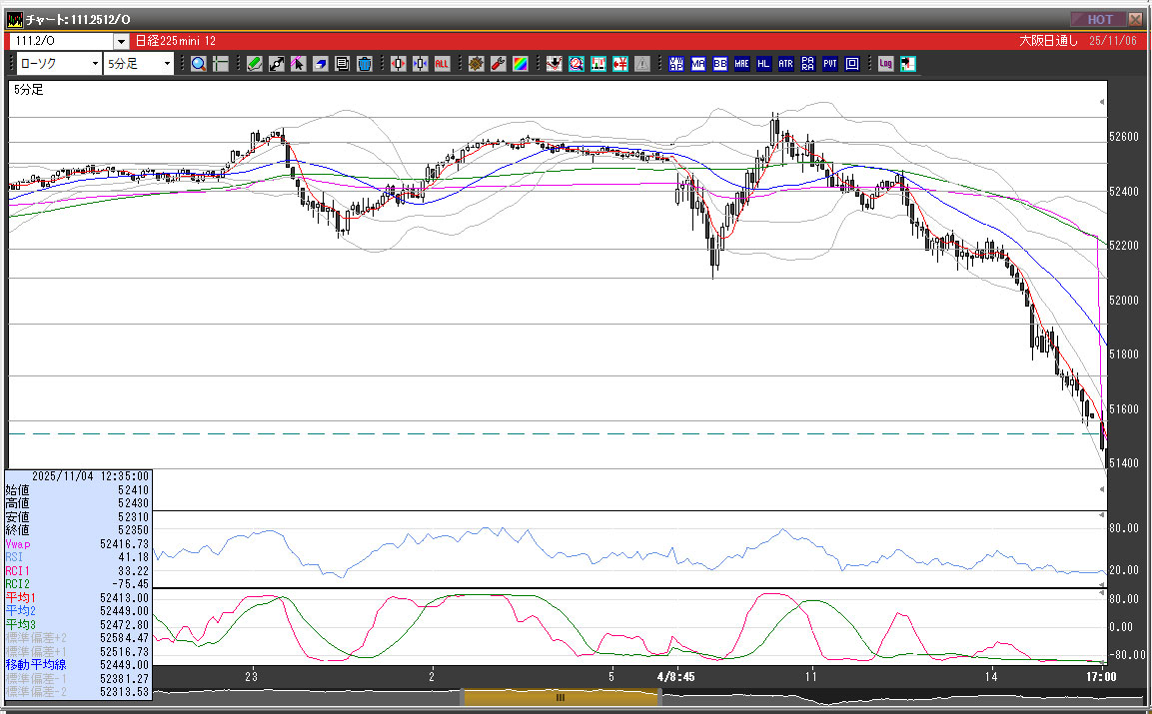This screenshot has height=714, width=1152.
Task: Toggle the PVT pivot indicator
Action: tap(830, 64)
